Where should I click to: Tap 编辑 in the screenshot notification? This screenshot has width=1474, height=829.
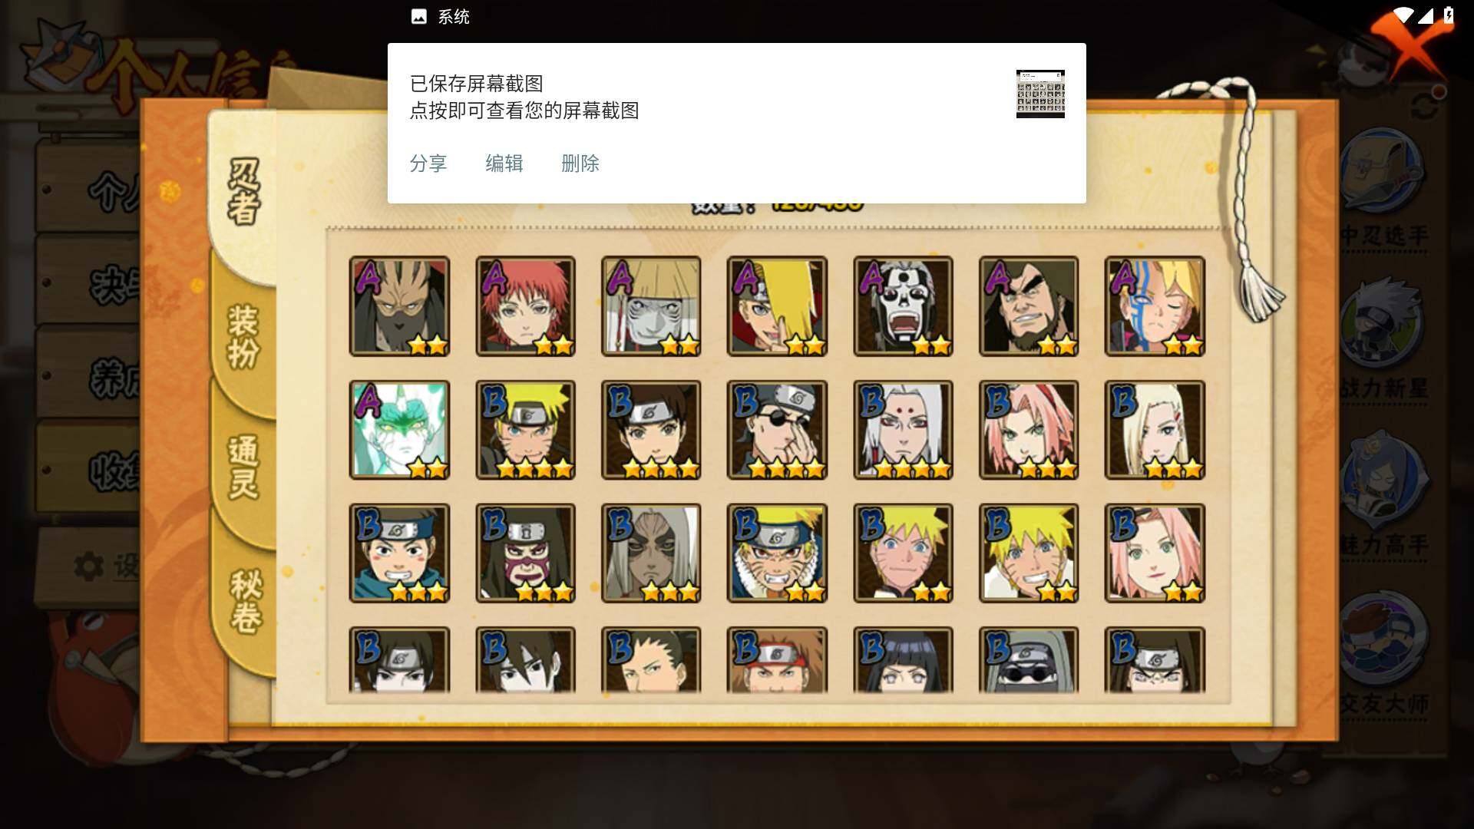pos(504,163)
